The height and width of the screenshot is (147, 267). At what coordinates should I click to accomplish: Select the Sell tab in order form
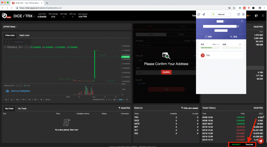pos(150,26)
